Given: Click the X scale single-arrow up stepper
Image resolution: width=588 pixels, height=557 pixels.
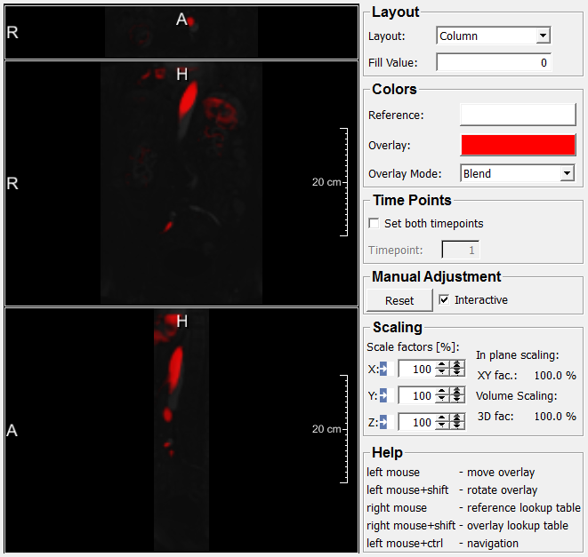Looking at the screenshot, I should 442,365.
